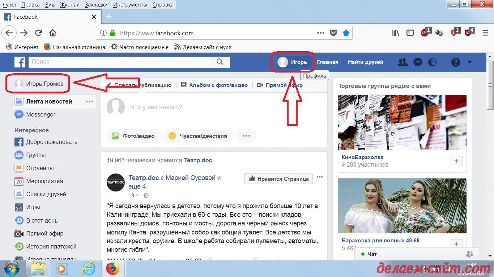Image resolution: width=494 pixels, height=277 pixels.
Task: Open Прямой эфир in the sidebar
Action: click(x=39, y=234)
